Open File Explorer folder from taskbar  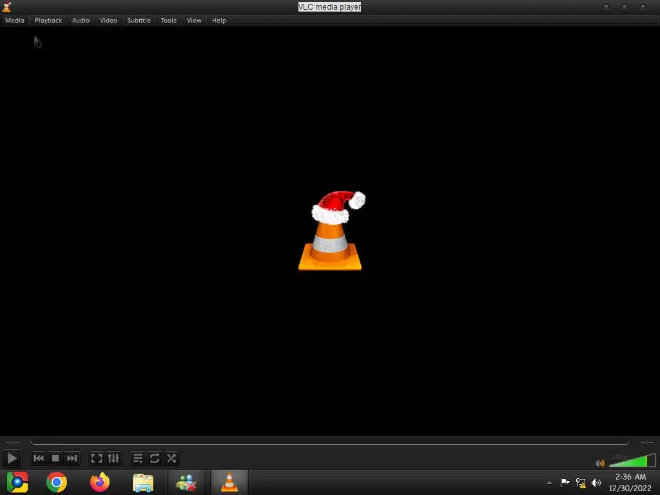tap(143, 483)
